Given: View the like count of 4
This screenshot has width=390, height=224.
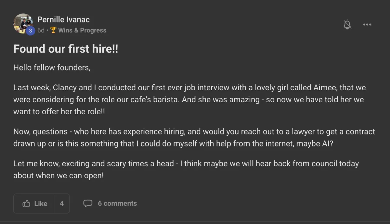Looking at the screenshot, I should tap(62, 204).
